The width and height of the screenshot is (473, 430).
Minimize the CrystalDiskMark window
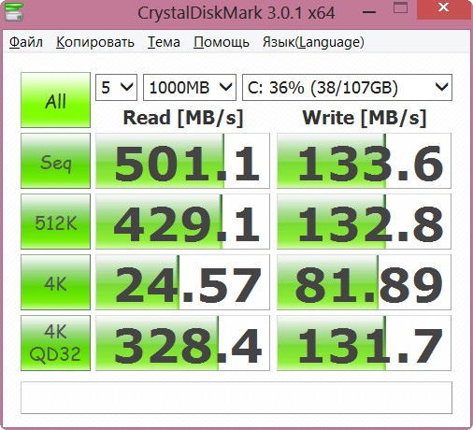369,11
